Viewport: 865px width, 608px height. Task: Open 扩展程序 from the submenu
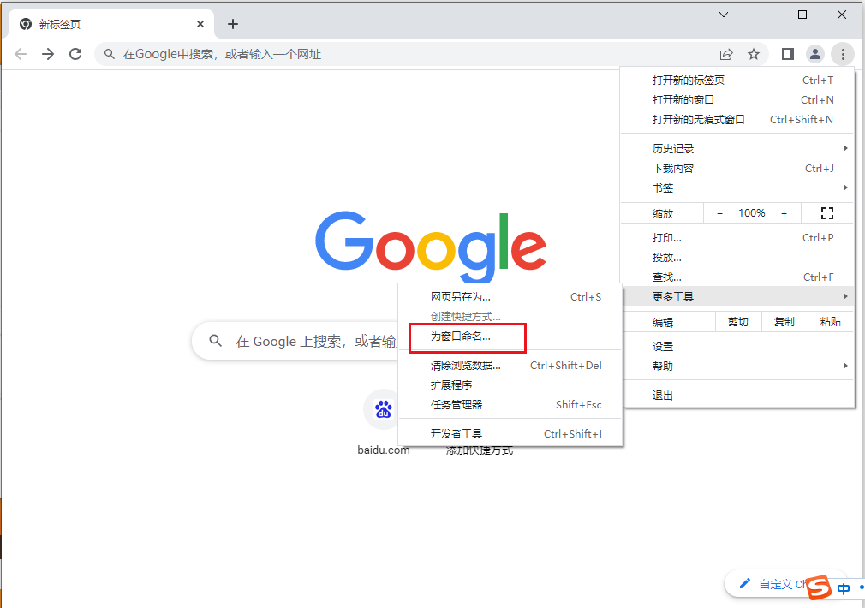[510, 385]
